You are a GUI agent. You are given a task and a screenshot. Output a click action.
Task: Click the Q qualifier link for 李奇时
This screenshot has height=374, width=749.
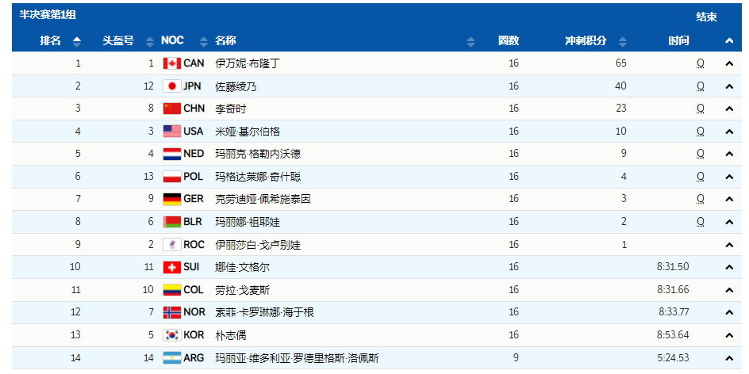coord(700,109)
